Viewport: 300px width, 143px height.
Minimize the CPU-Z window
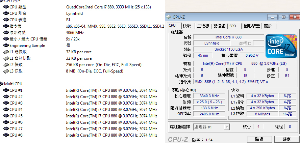(272, 17)
